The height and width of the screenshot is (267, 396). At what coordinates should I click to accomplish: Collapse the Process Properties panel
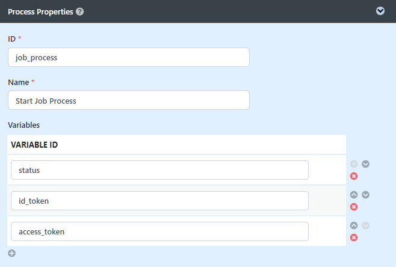[x=380, y=11]
